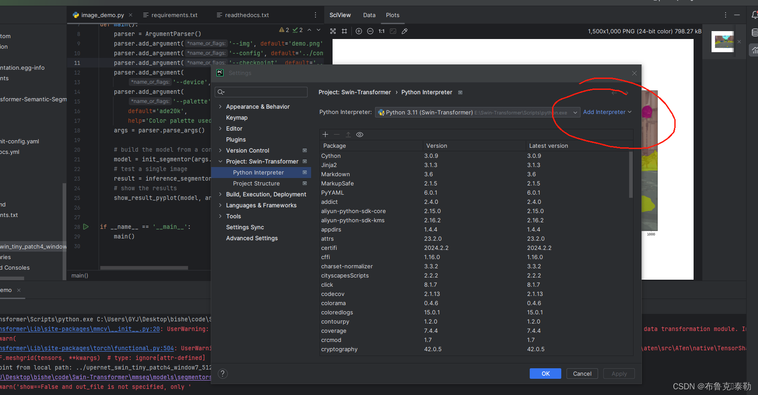Screen dimensions: 758x395
Task: Open Advanced Settings page
Action: tap(252, 238)
